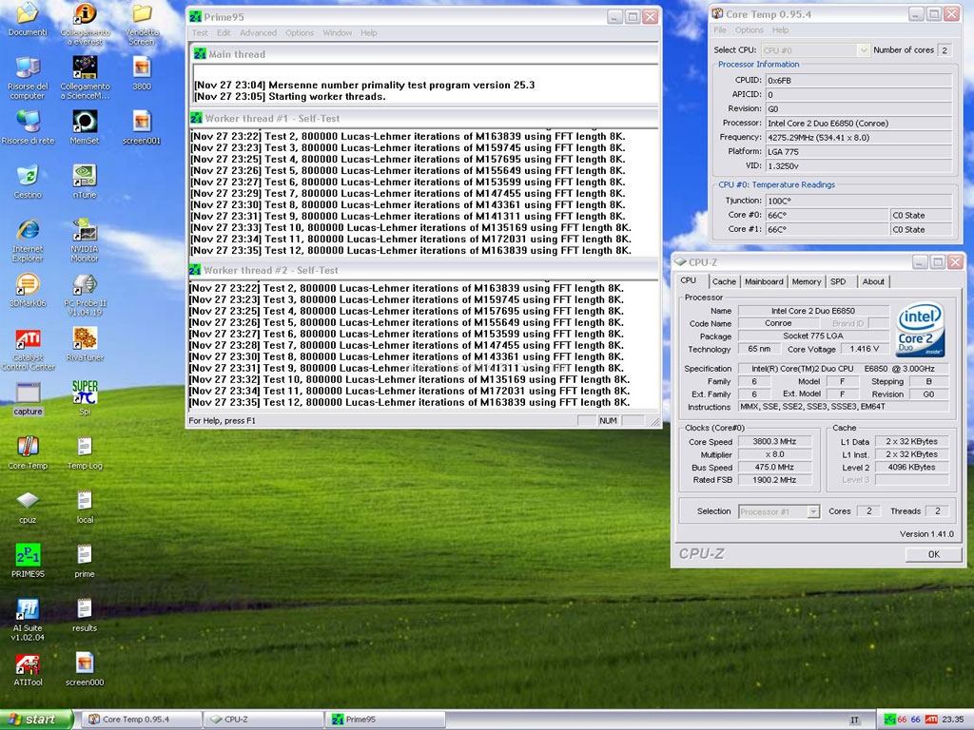Viewport: 974px width, 730px height.
Task: Switch to Prime95 taskbar button
Action: coord(385,720)
